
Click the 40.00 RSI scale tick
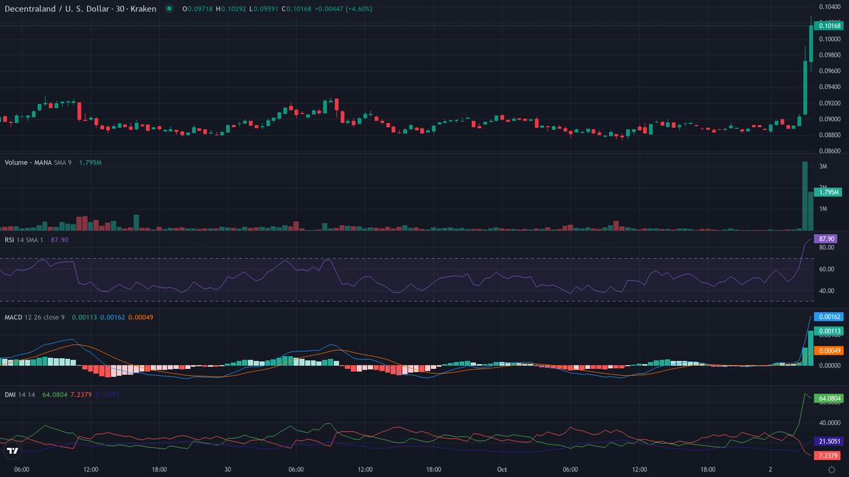pos(826,291)
